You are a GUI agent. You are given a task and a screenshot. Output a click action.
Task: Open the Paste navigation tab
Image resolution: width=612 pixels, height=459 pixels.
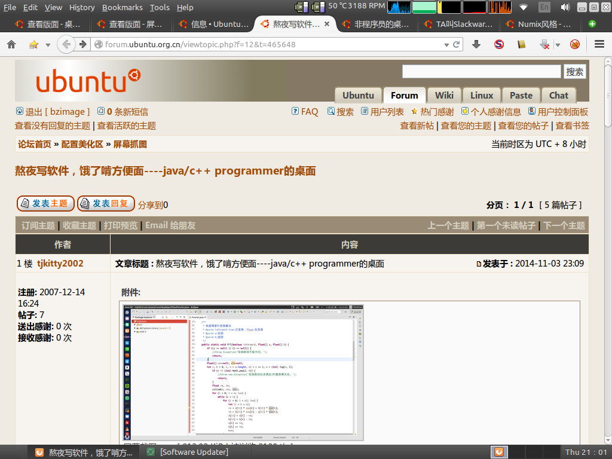click(x=521, y=95)
